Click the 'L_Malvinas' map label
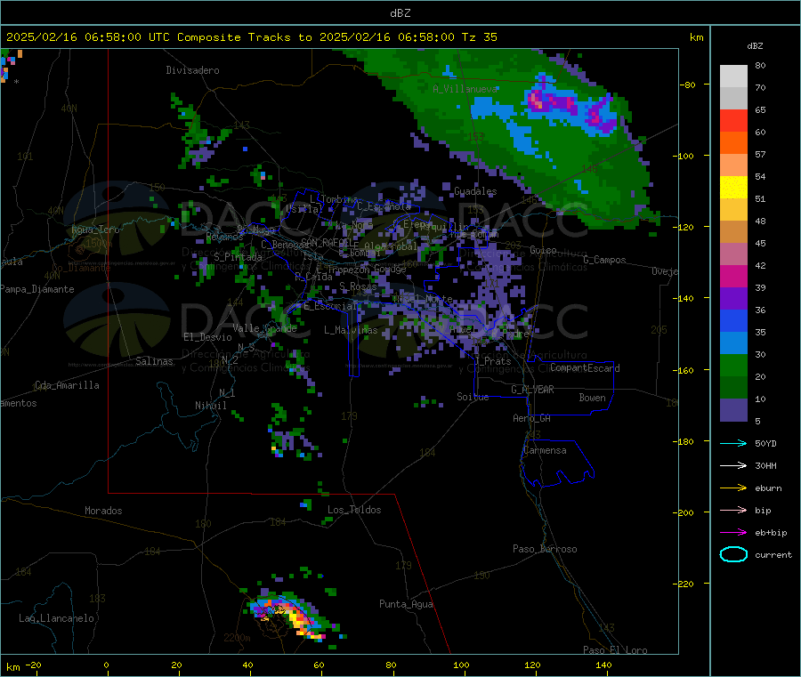The width and height of the screenshot is (801, 677). pyautogui.click(x=351, y=330)
